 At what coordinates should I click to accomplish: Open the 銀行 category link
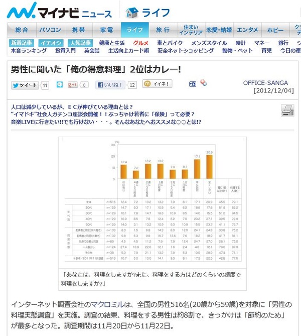pyautogui.click(x=283, y=43)
